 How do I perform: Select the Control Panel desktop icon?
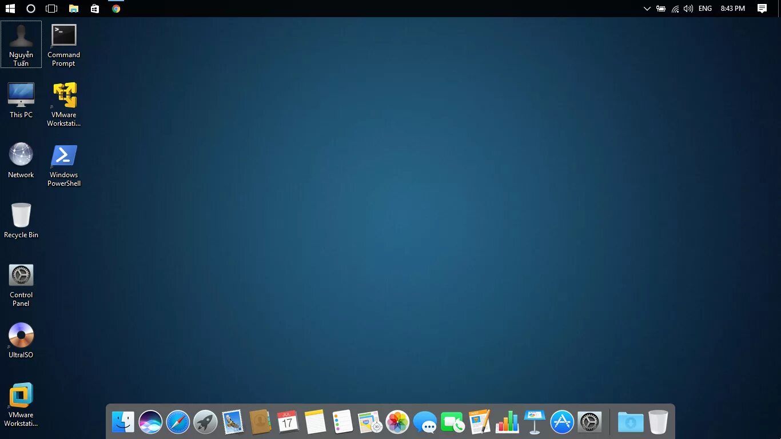pyautogui.click(x=21, y=285)
